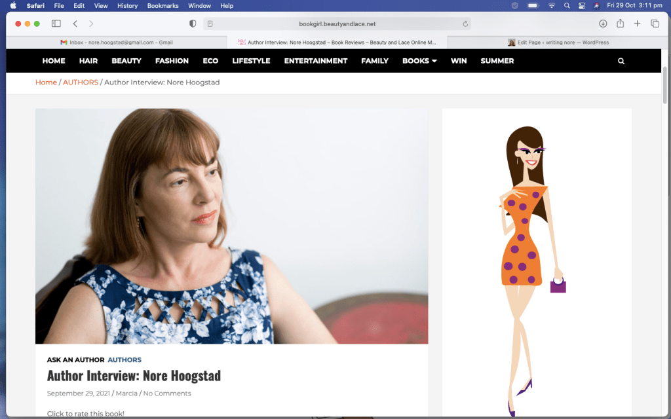Click the privacy shield icon
The width and height of the screenshot is (671, 419).
click(193, 24)
